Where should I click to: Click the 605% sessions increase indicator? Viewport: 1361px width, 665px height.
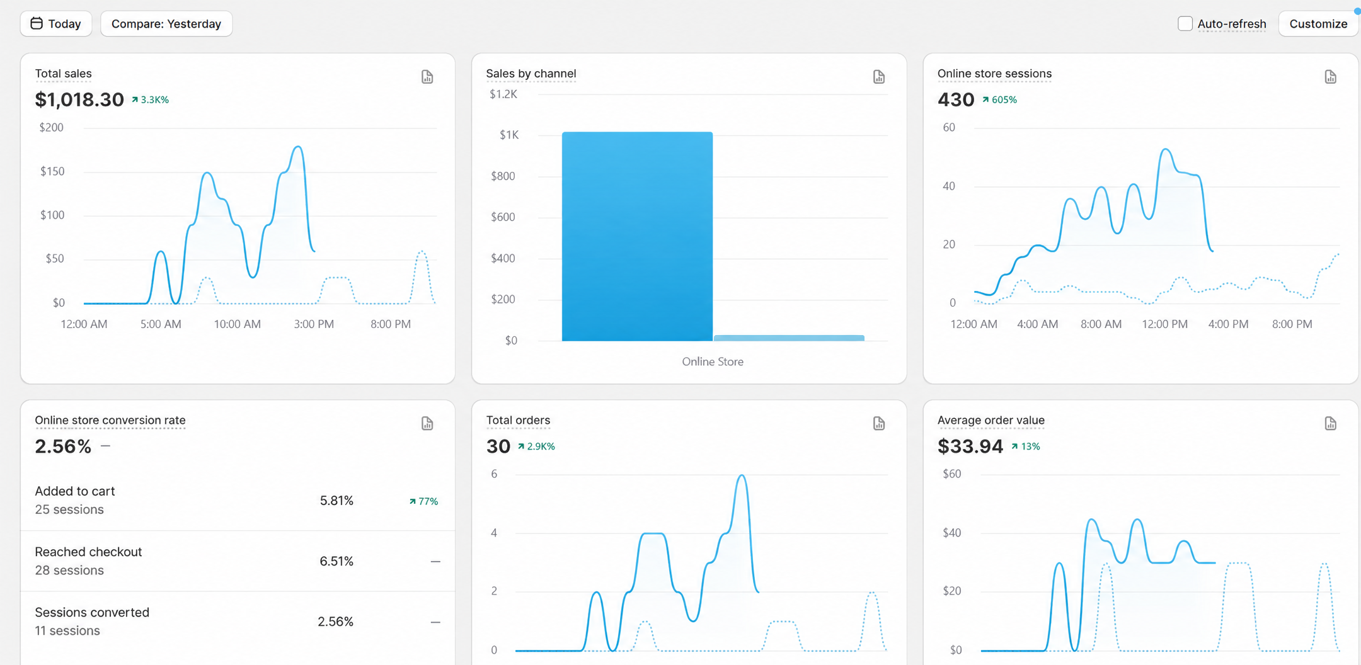pos(999,99)
